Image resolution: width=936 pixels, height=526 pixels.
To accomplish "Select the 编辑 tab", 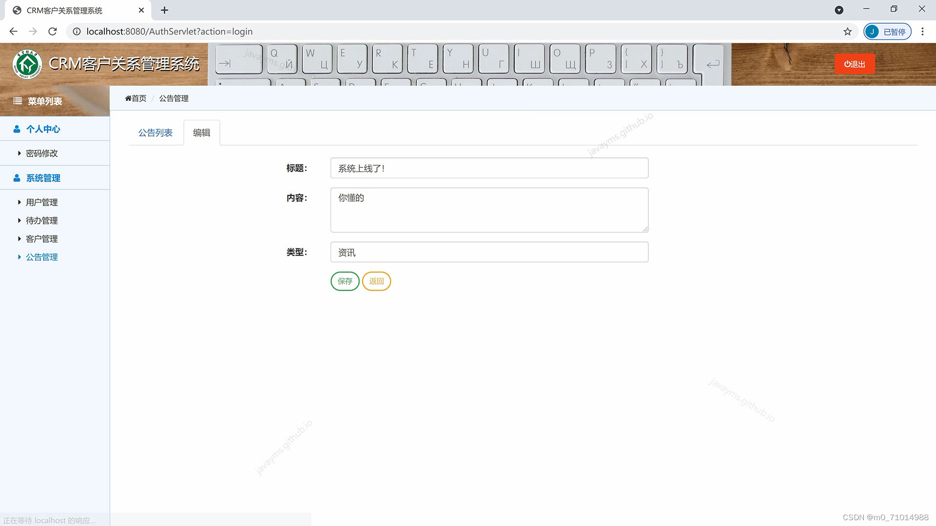I will pos(201,133).
